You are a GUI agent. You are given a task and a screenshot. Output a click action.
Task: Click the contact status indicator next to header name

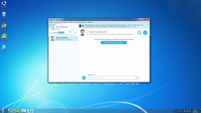coord(87,32)
